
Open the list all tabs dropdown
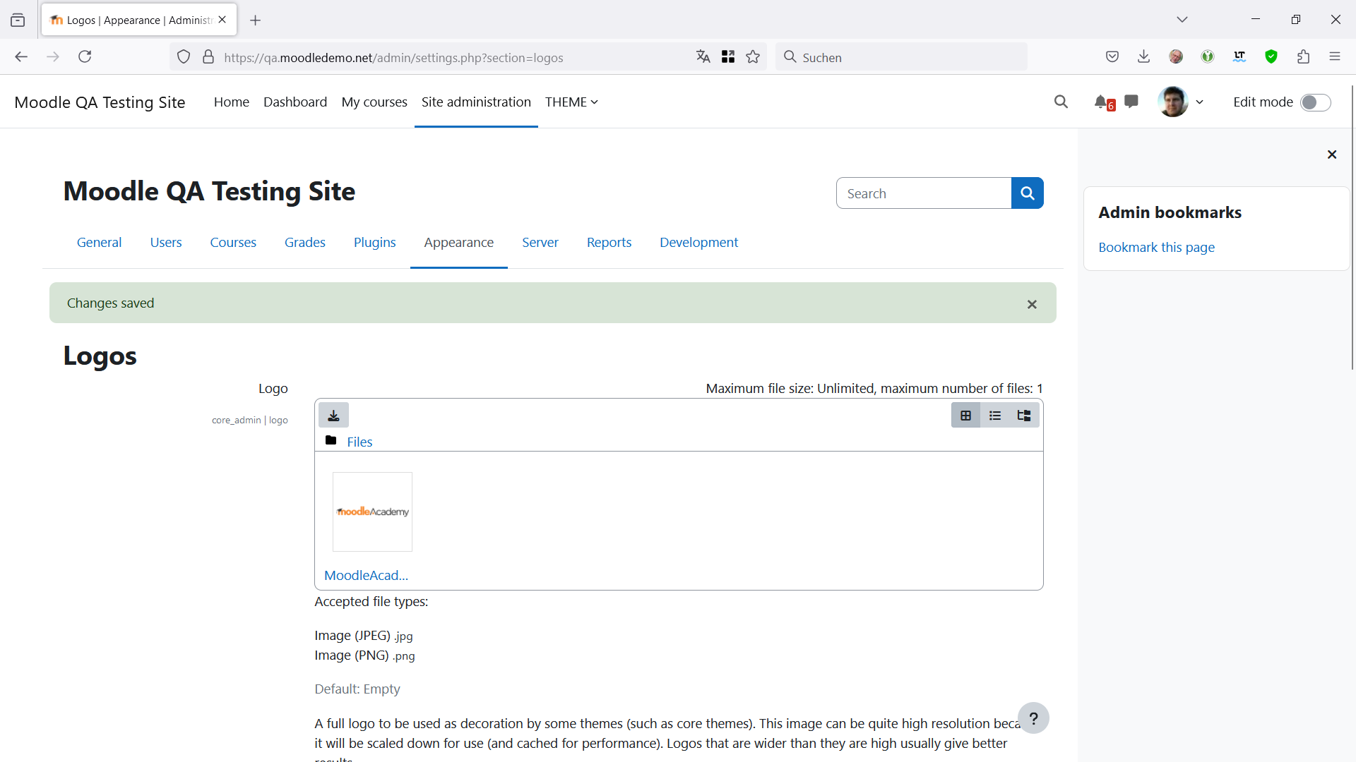(1182, 20)
